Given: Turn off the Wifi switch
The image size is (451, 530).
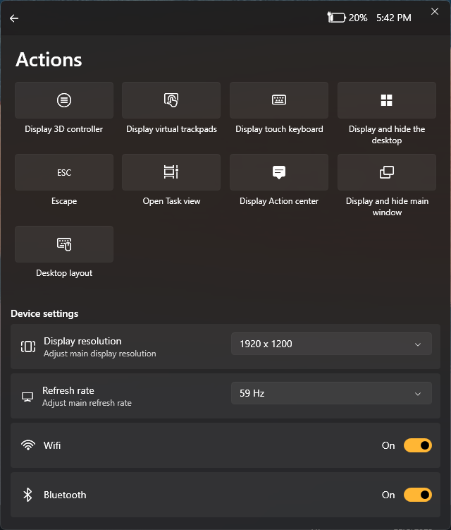Looking at the screenshot, I should click(x=418, y=445).
